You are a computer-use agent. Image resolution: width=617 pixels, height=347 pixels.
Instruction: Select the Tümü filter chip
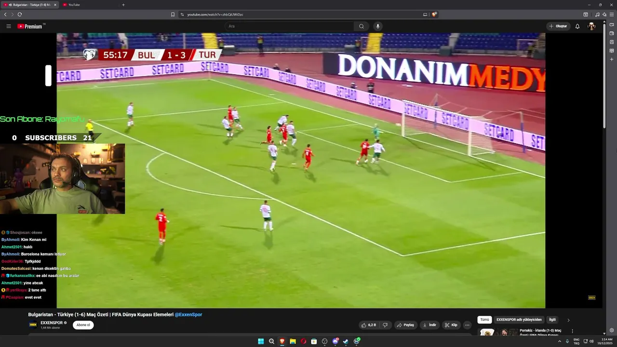pyautogui.click(x=484, y=320)
